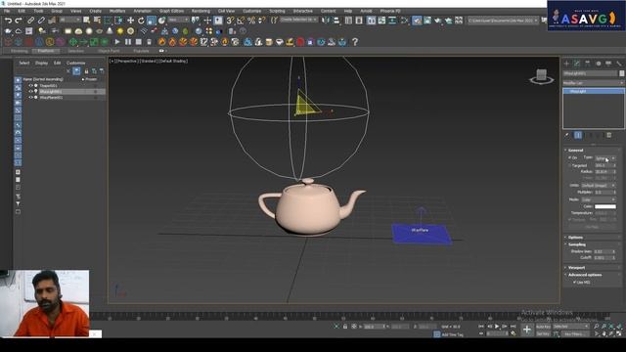Screen dimensions: 626x352
Task: Toggle the Percent Snap icon
Action: (251, 21)
